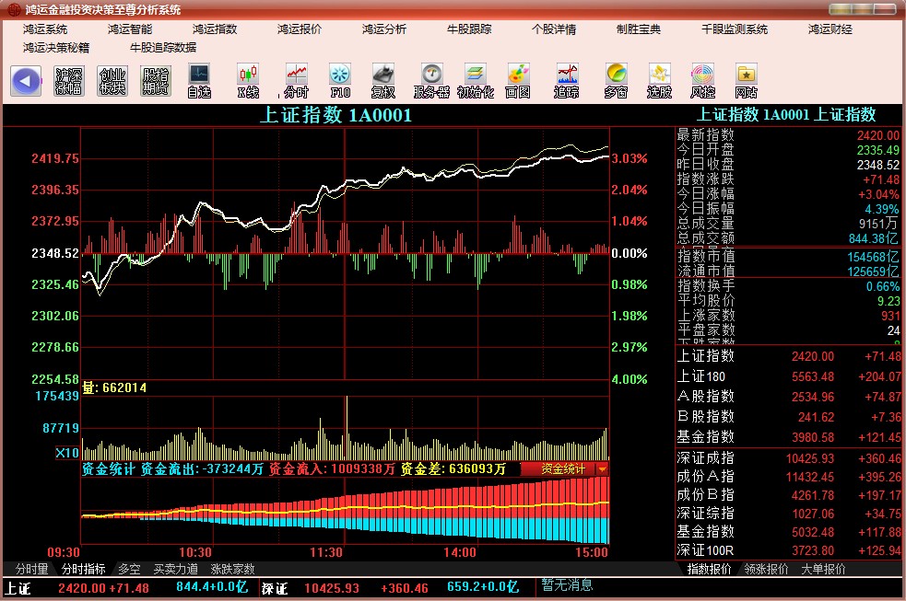This screenshot has height=601, width=906.
Task: Open the 鸿运报价 menu
Action: click(x=300, y=29)
